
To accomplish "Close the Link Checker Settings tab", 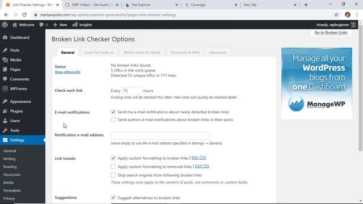I will (58, 5).
